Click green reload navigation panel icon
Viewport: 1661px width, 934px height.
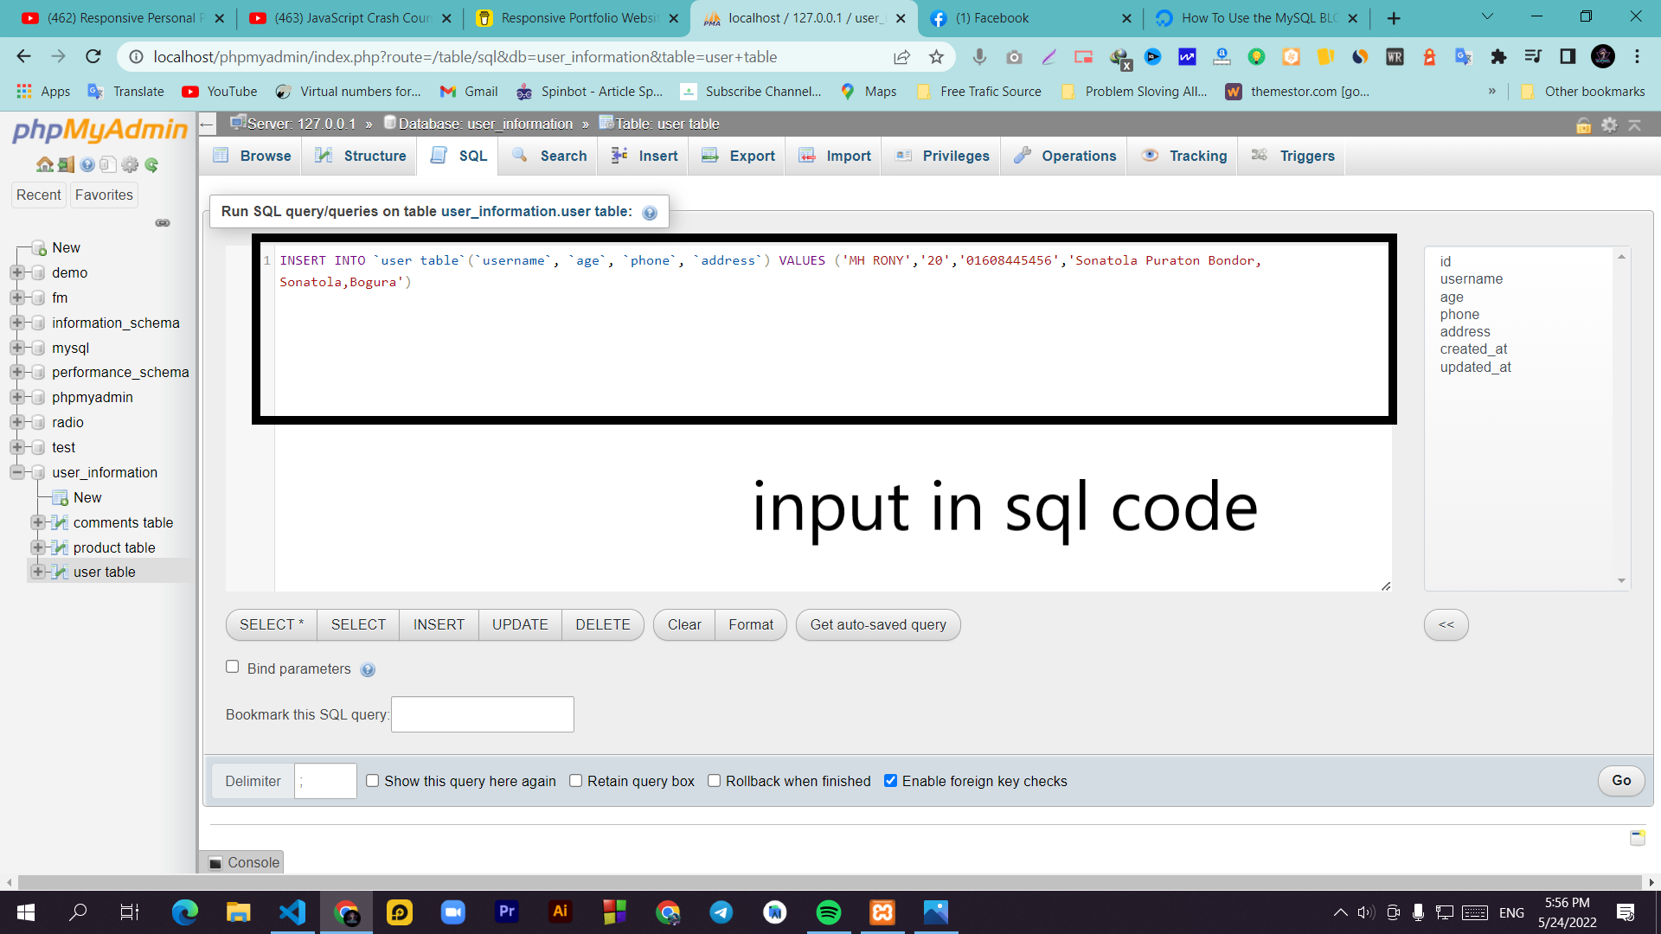(x=151, y=164)
